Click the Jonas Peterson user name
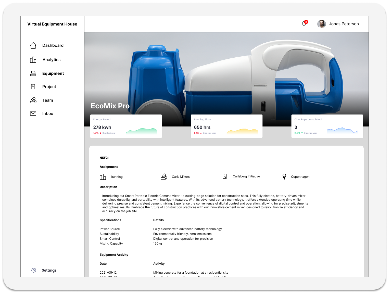This screenshot has width=391, height=293. click(x=344, y=24)
